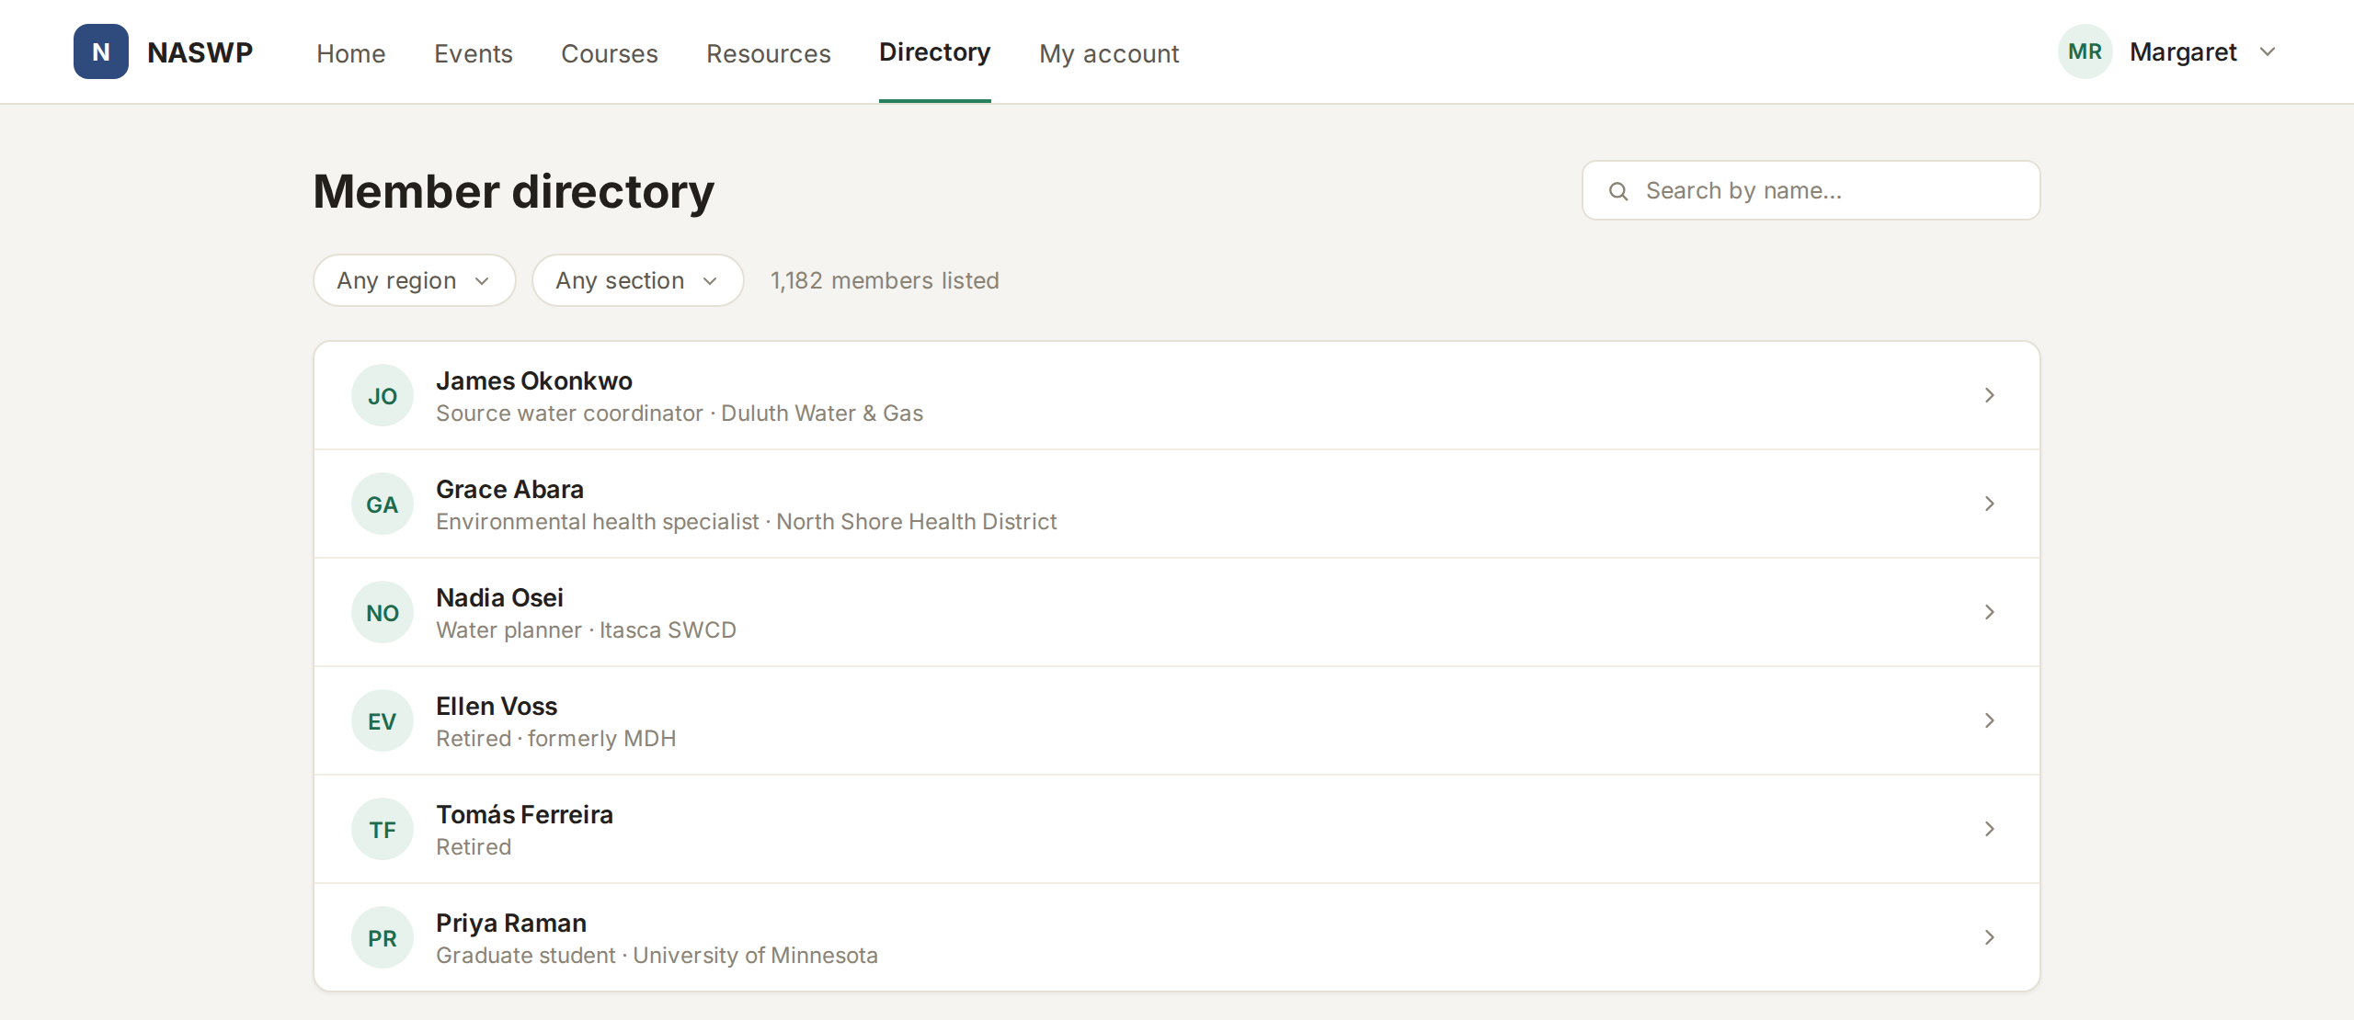Screen dimensions: 2354x1020
Task: Click 'Source water coordinator · Duluth Water & Gas'
Action: tap(680, 414)
